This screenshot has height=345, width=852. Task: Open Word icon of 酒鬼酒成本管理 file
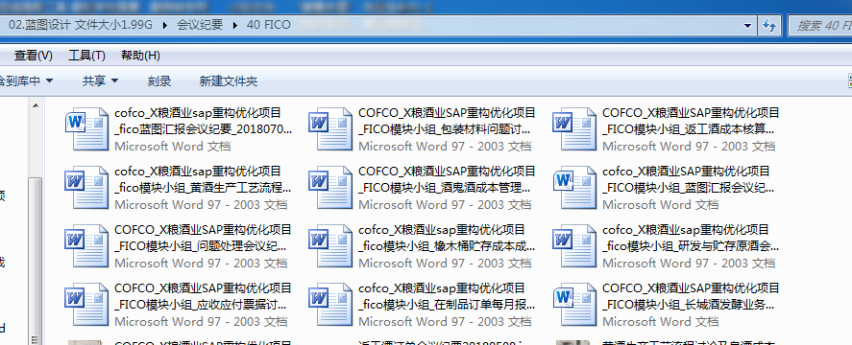point(330,187)
